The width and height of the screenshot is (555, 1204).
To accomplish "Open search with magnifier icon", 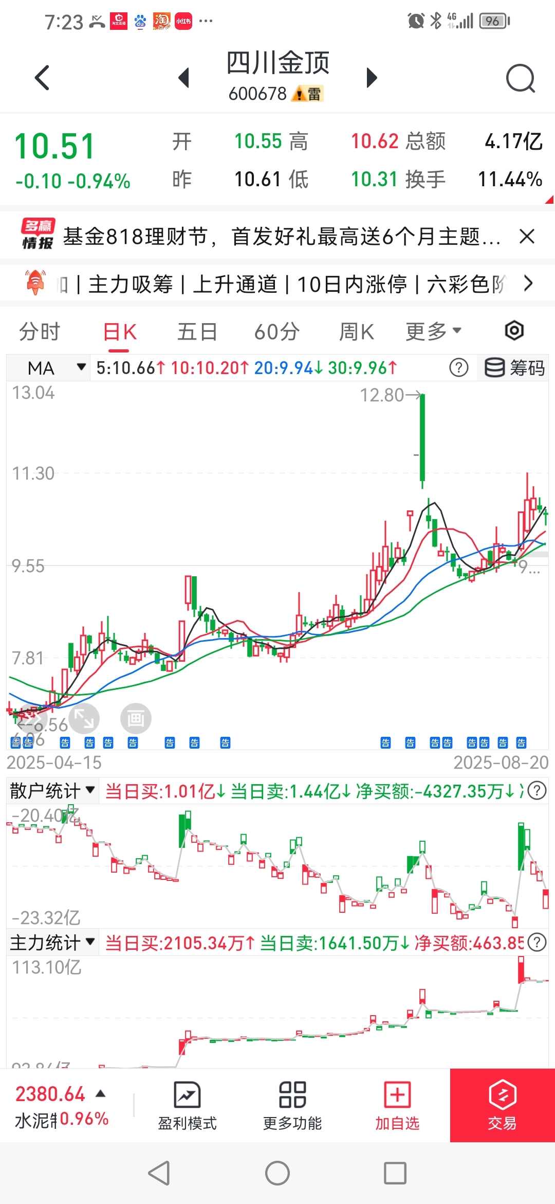I will (x=520, y=78).
